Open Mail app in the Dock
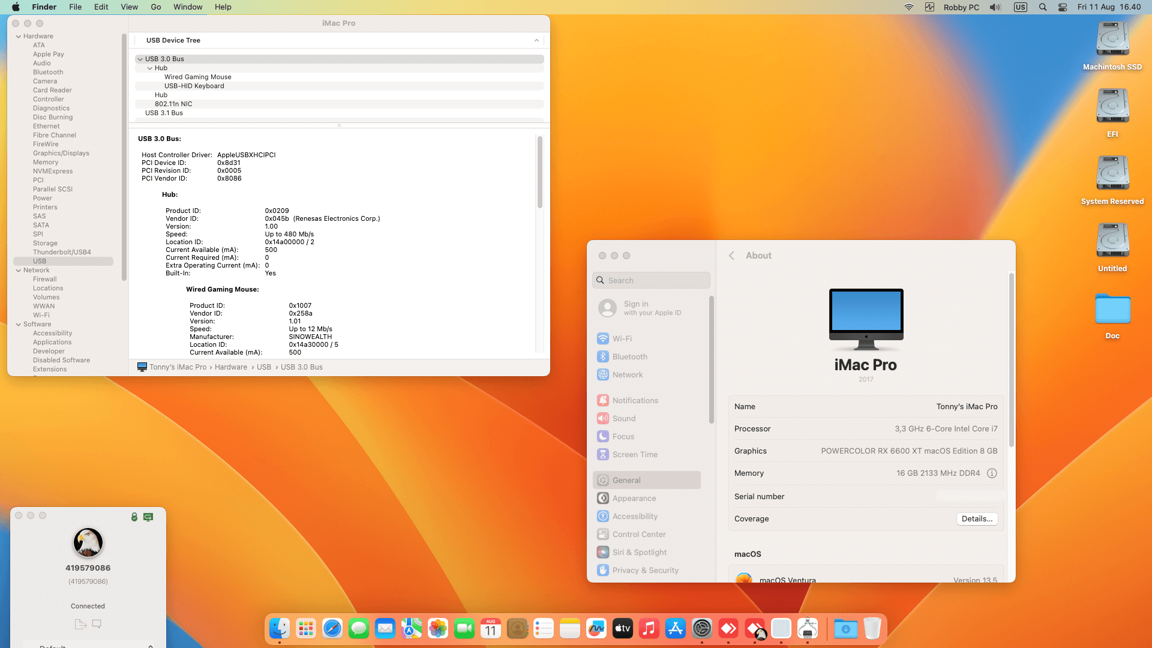 point(385,628)
